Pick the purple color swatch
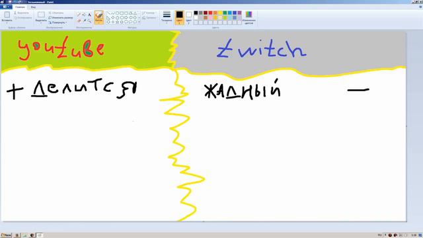423x238 pixels. (x=239, y=13)
